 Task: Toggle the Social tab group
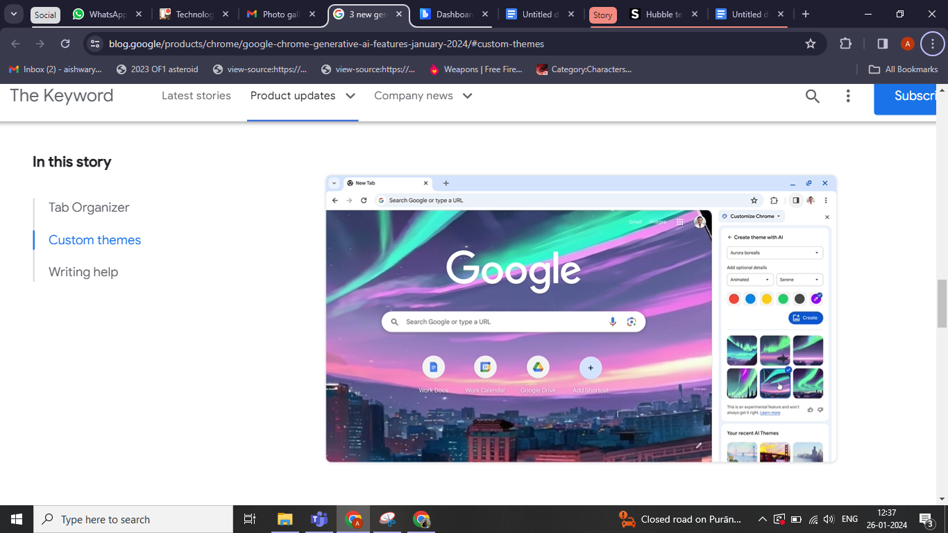point(45,15)
